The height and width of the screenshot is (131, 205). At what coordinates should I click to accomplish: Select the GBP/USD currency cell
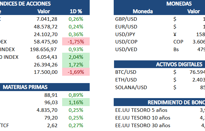click(126, 19)
